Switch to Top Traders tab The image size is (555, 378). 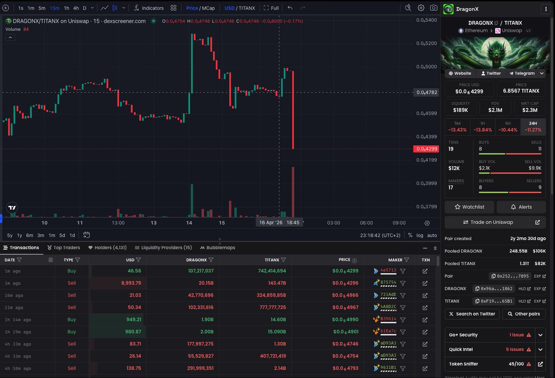(x=63, y=248)
